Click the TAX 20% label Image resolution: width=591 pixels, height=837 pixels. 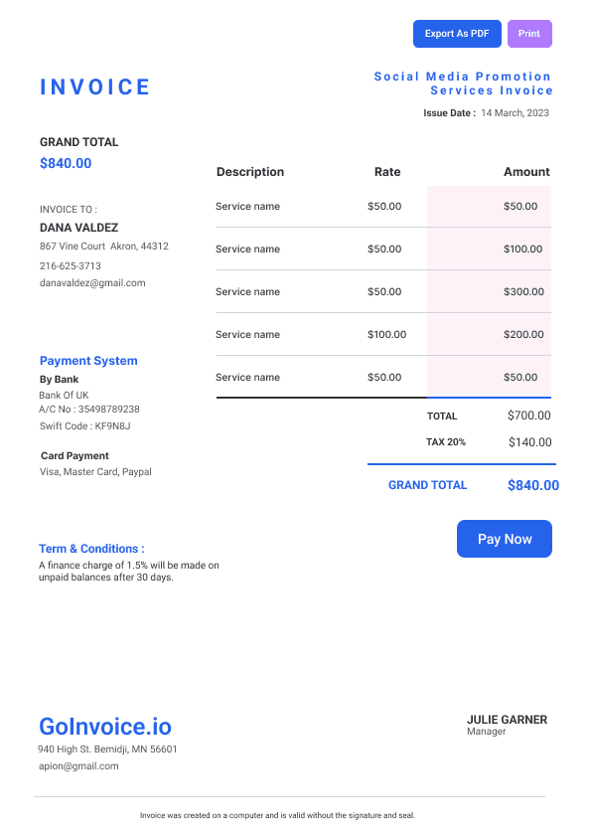pos(445,442)
